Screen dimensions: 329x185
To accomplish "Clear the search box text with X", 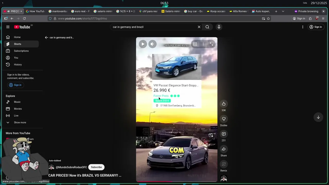I will coord(199,27).
